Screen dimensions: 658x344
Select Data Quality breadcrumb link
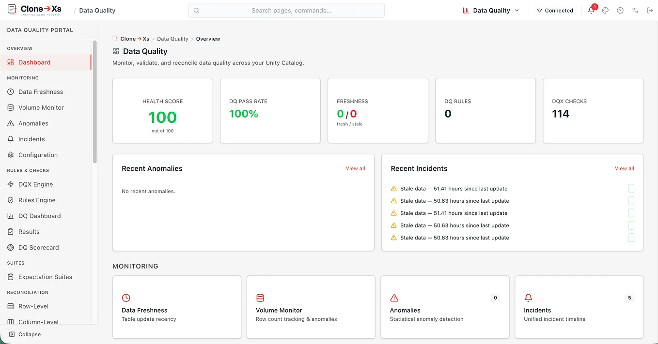pos(172,39)
